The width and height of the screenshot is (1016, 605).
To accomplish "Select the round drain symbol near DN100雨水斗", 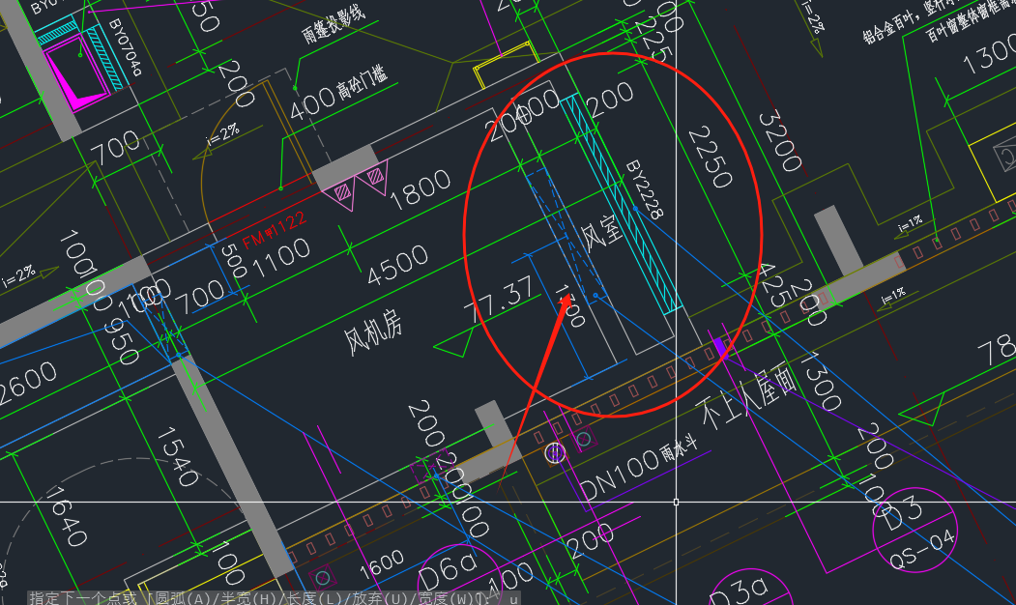I will 555,453.
